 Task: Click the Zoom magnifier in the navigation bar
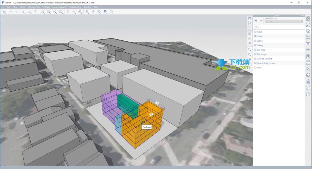pyautogui.click(x=249, y=49)
